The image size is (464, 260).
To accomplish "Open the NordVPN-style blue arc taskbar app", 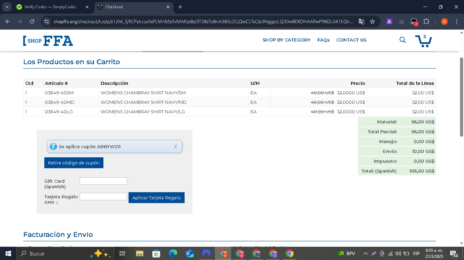I will pos(206,254).
